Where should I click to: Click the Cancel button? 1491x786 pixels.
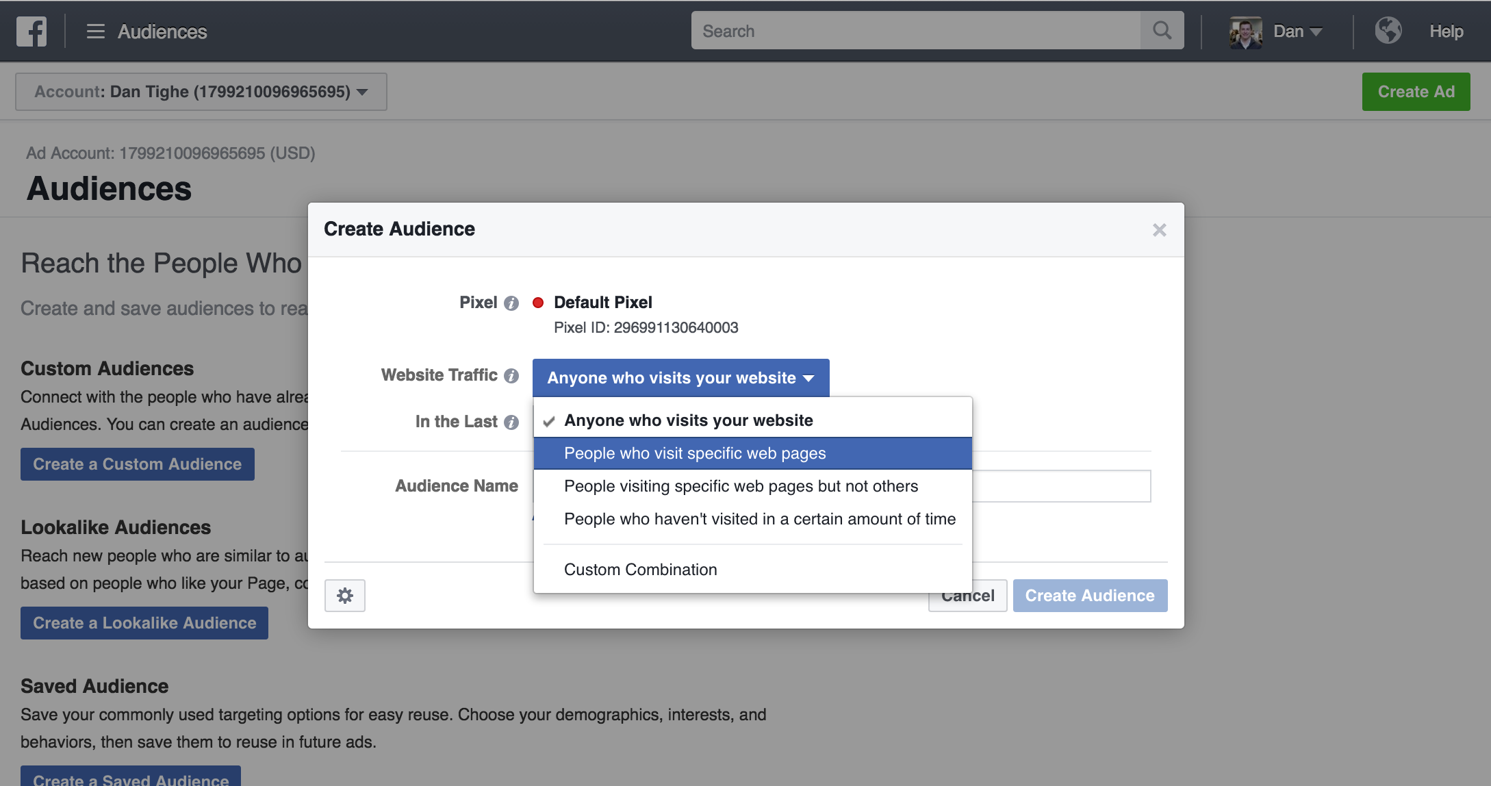pos(967,597)
